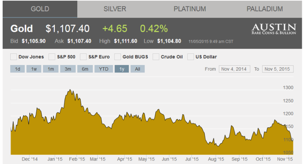
Task: Toggle the S&P 500 checkbox
Action: pyautogui.click(x=52, y=57)
